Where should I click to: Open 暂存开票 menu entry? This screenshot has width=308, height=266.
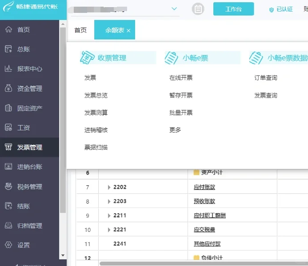181,95
